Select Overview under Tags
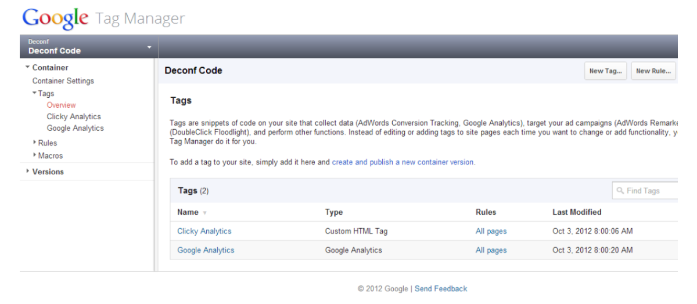 (x=61, y=105)
